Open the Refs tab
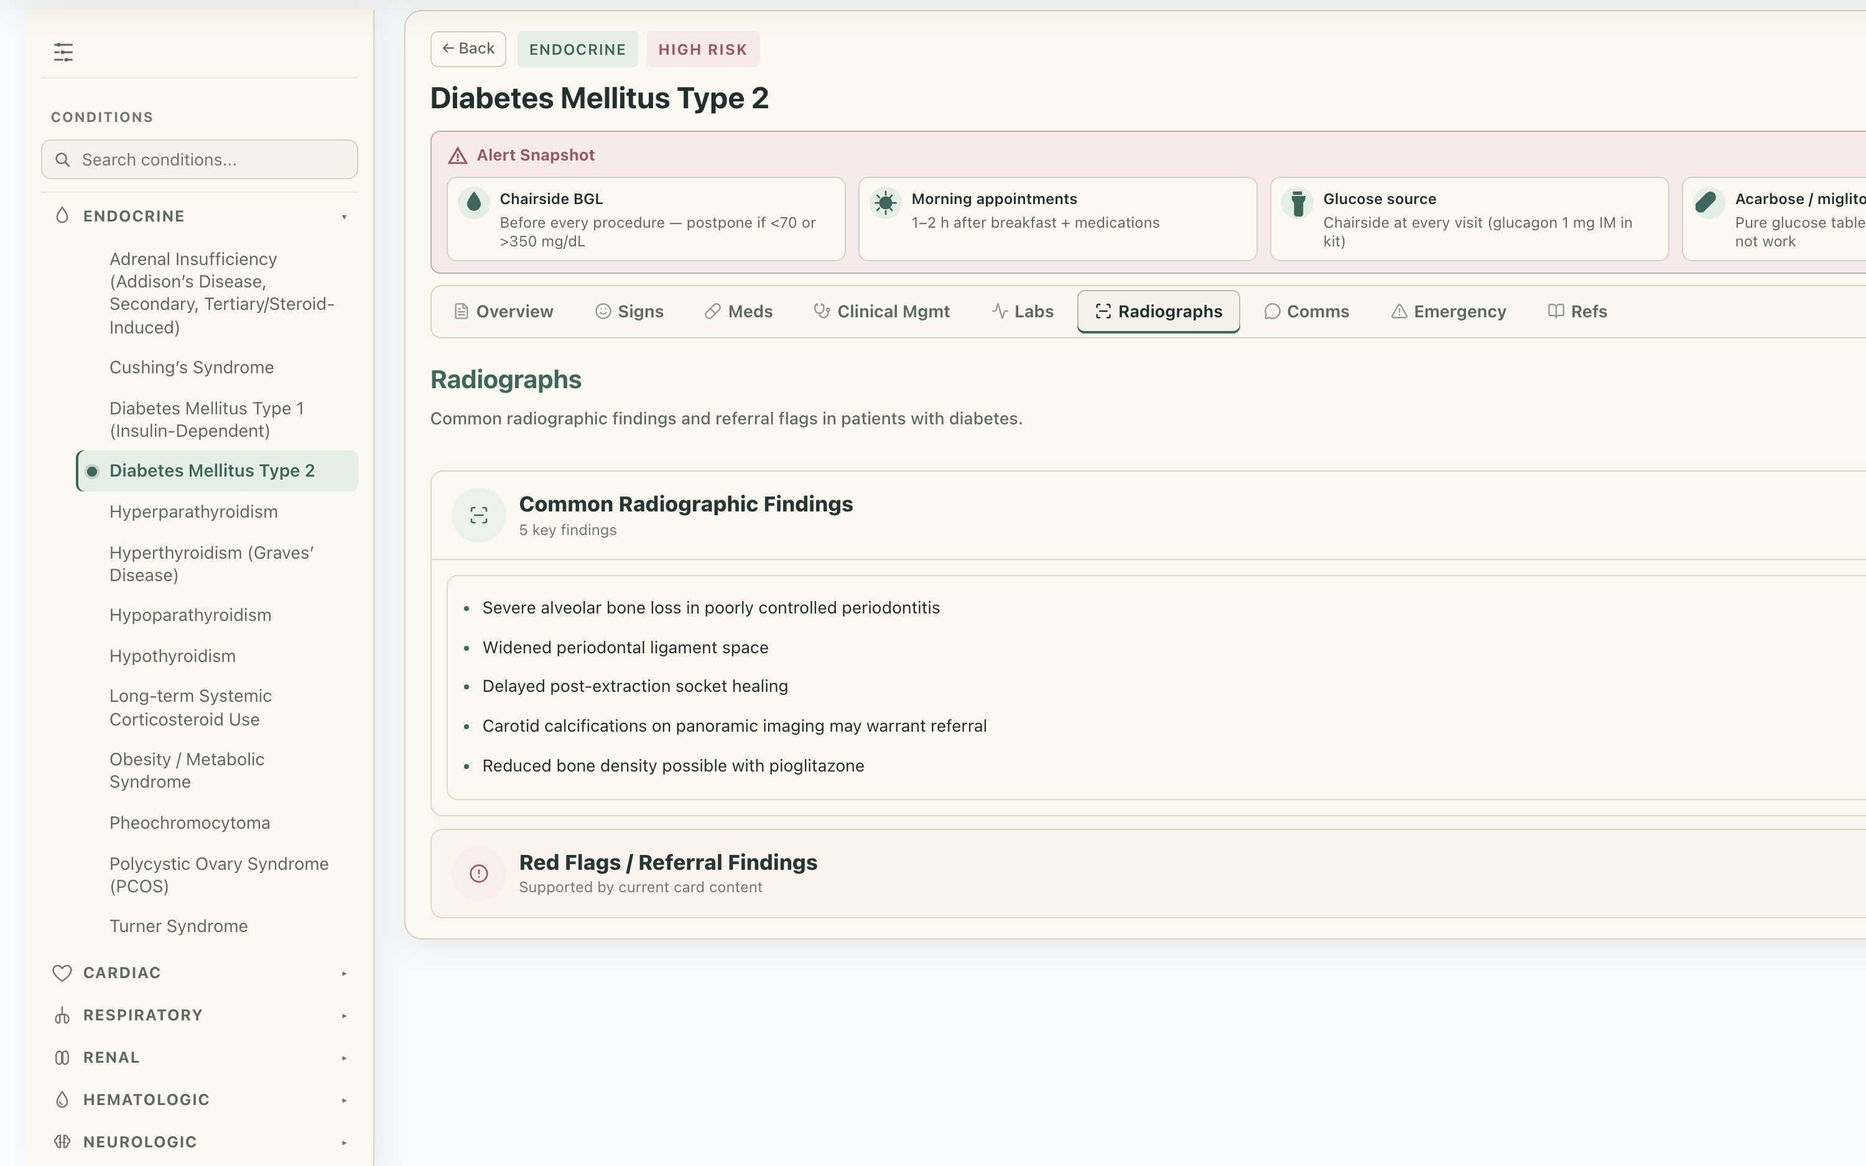 1578,312
